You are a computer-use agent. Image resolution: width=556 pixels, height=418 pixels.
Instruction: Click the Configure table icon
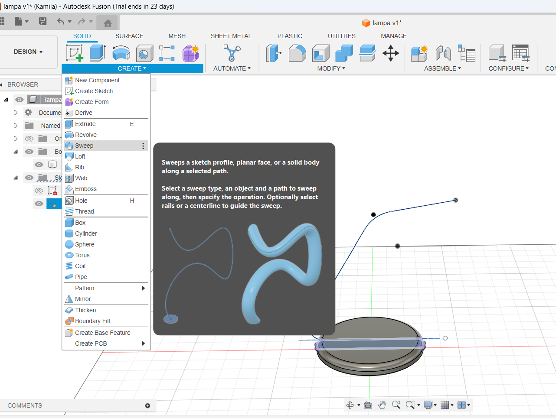(520, 53)
